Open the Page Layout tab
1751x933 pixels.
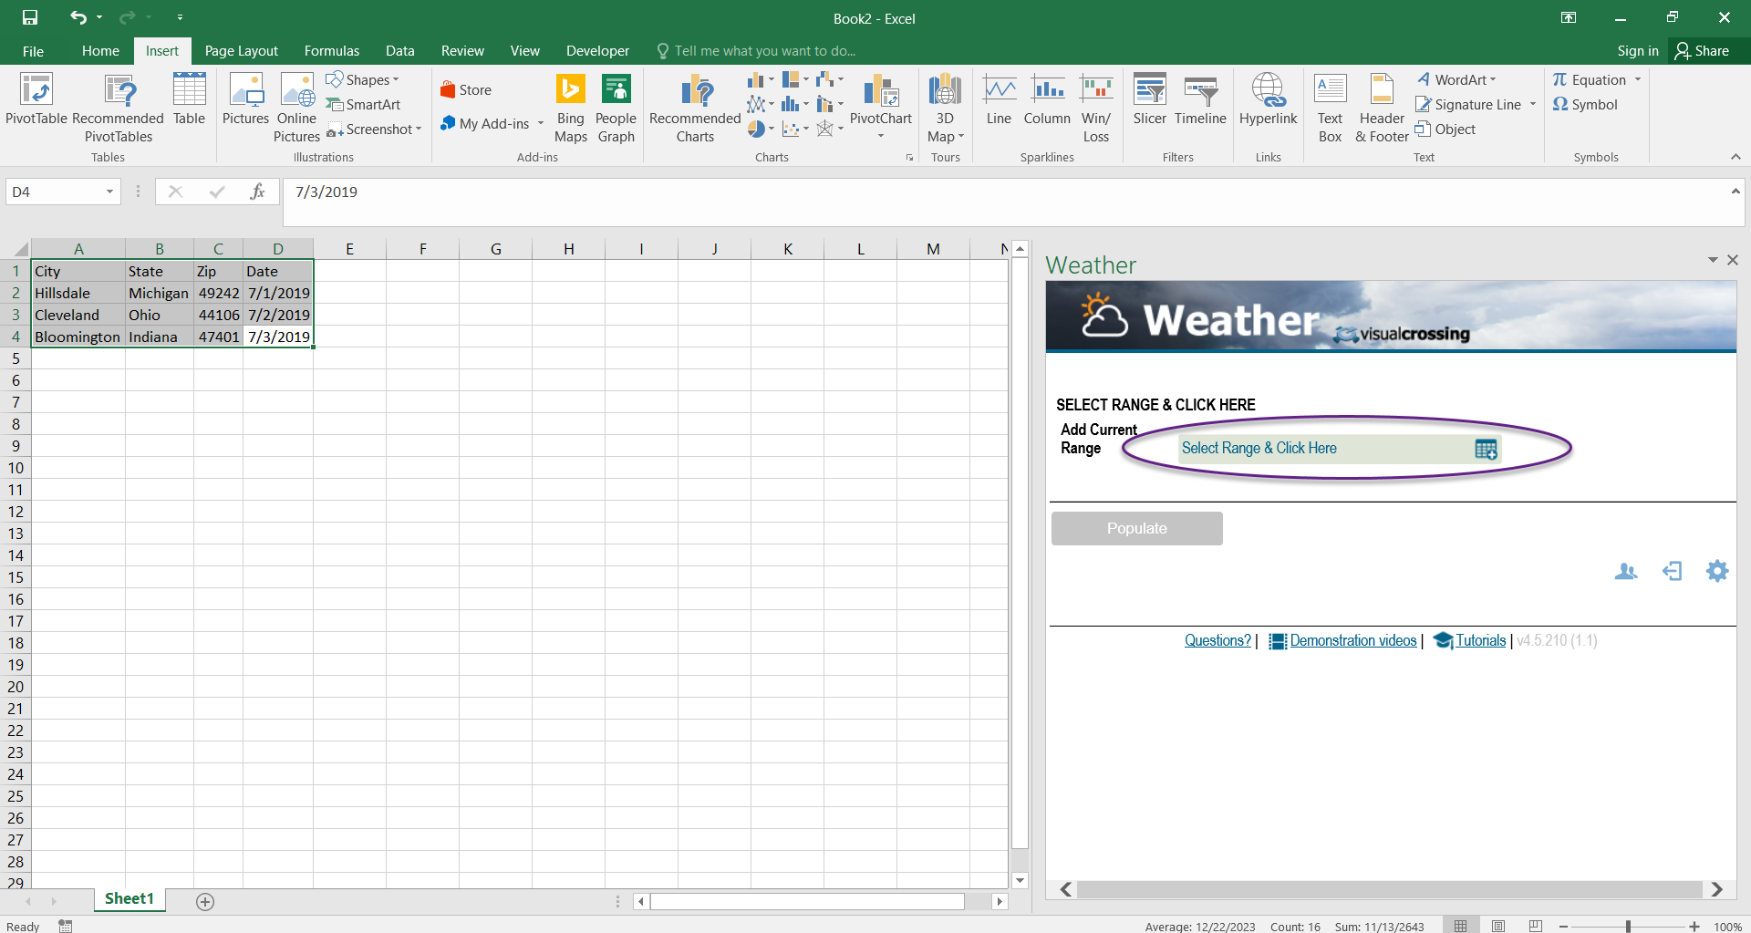[x=241, y=51]
